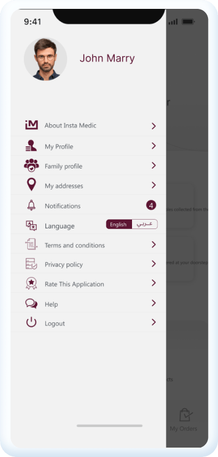Click the Logout text label
218x457 pixels.
55,323
